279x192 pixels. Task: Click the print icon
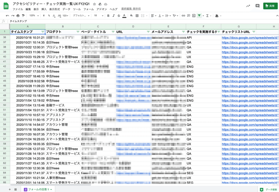point(18,16)
